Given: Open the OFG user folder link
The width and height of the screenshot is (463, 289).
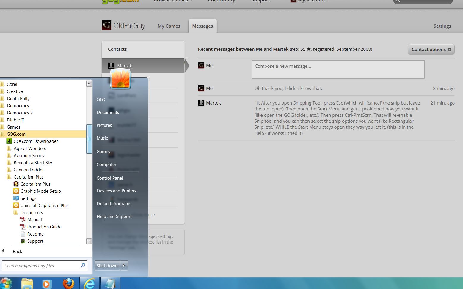Looking at the screenshot, I should point(101,100).
